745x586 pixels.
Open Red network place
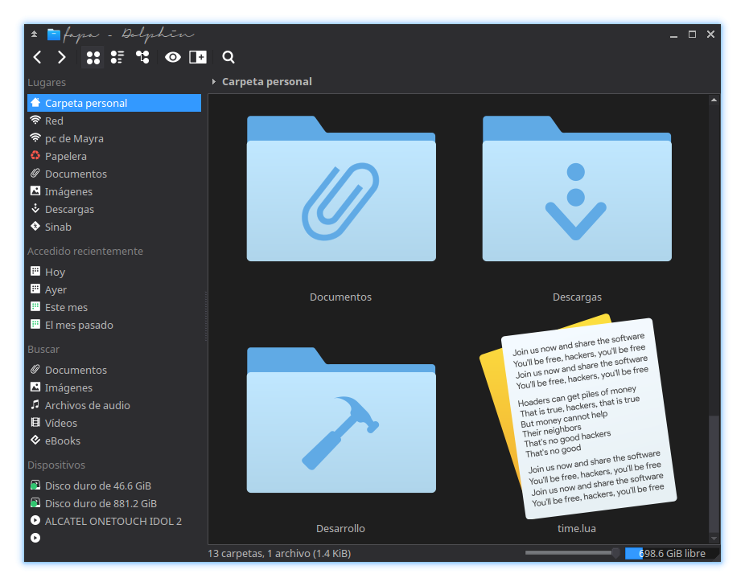114,121
